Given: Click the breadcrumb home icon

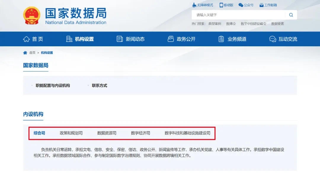Looking at the screenshot, I should (25, 53).
